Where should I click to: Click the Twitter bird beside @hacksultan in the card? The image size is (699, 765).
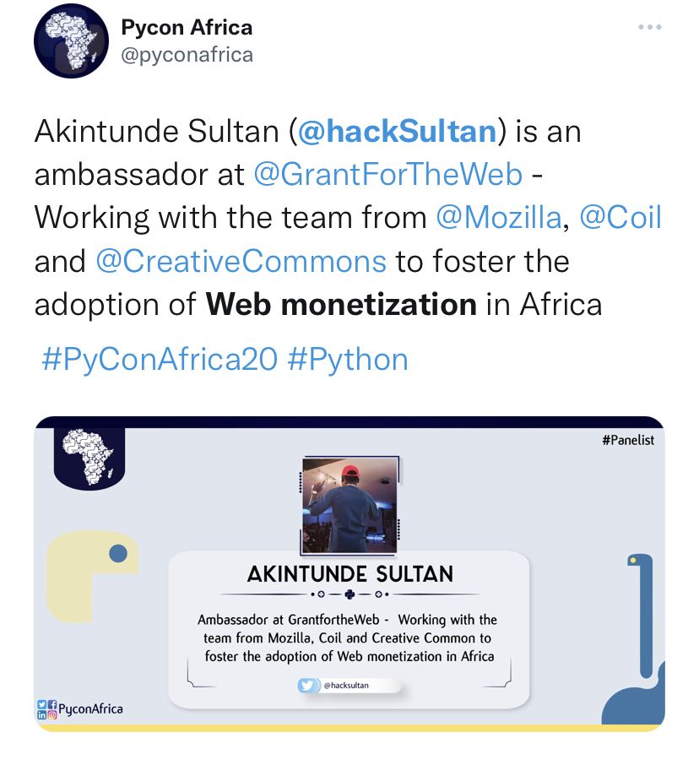click(x=310, y=686)
